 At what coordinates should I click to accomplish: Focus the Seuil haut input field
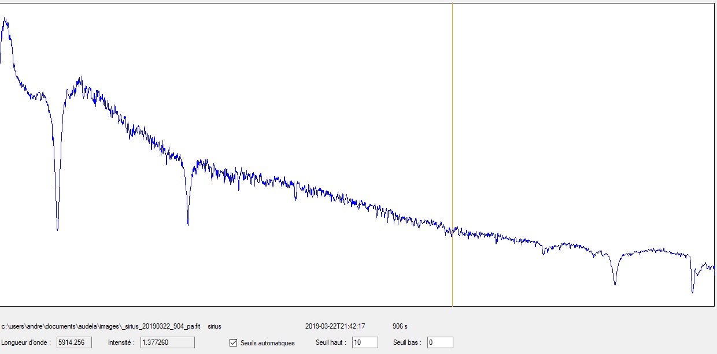coord(364,342)
